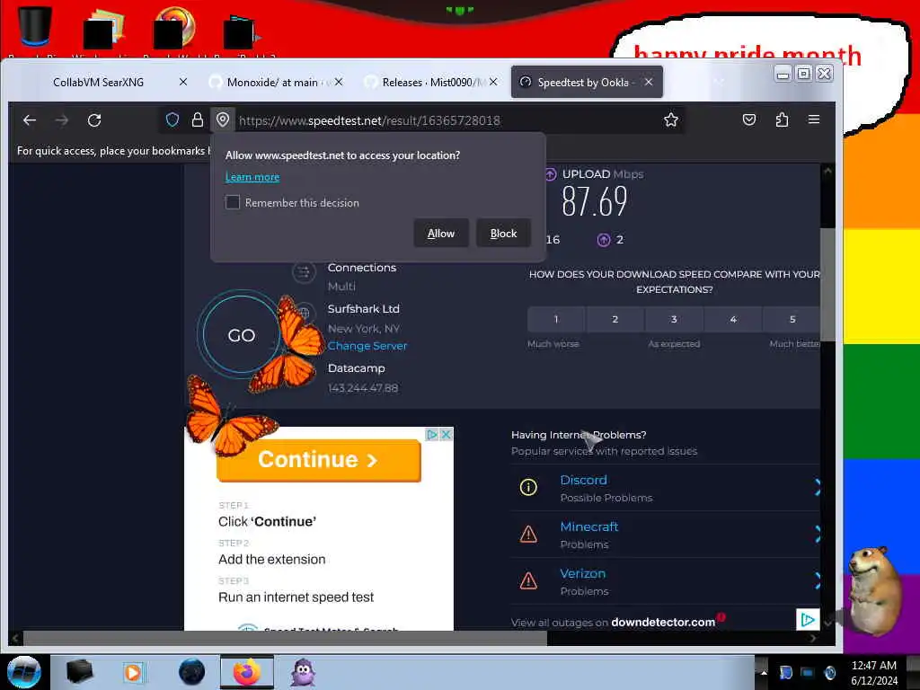Viewport: 920px width, 690px height.
Task: Rate download speed as 1 Much worse
Action: 556,319
